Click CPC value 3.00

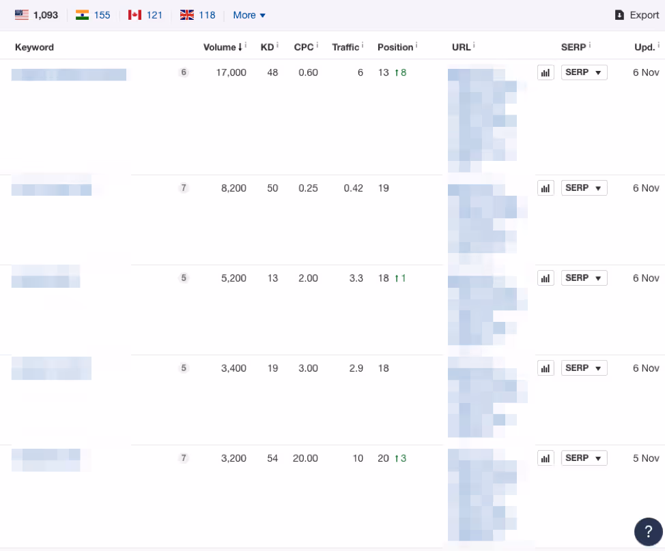pos(309,368)
